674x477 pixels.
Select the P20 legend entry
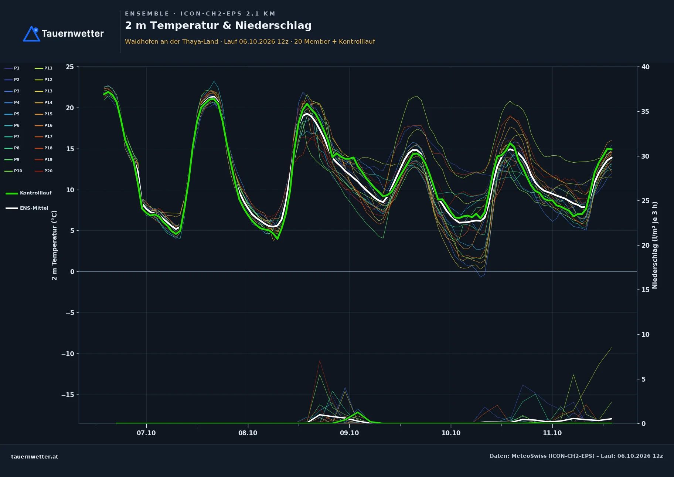44,171
